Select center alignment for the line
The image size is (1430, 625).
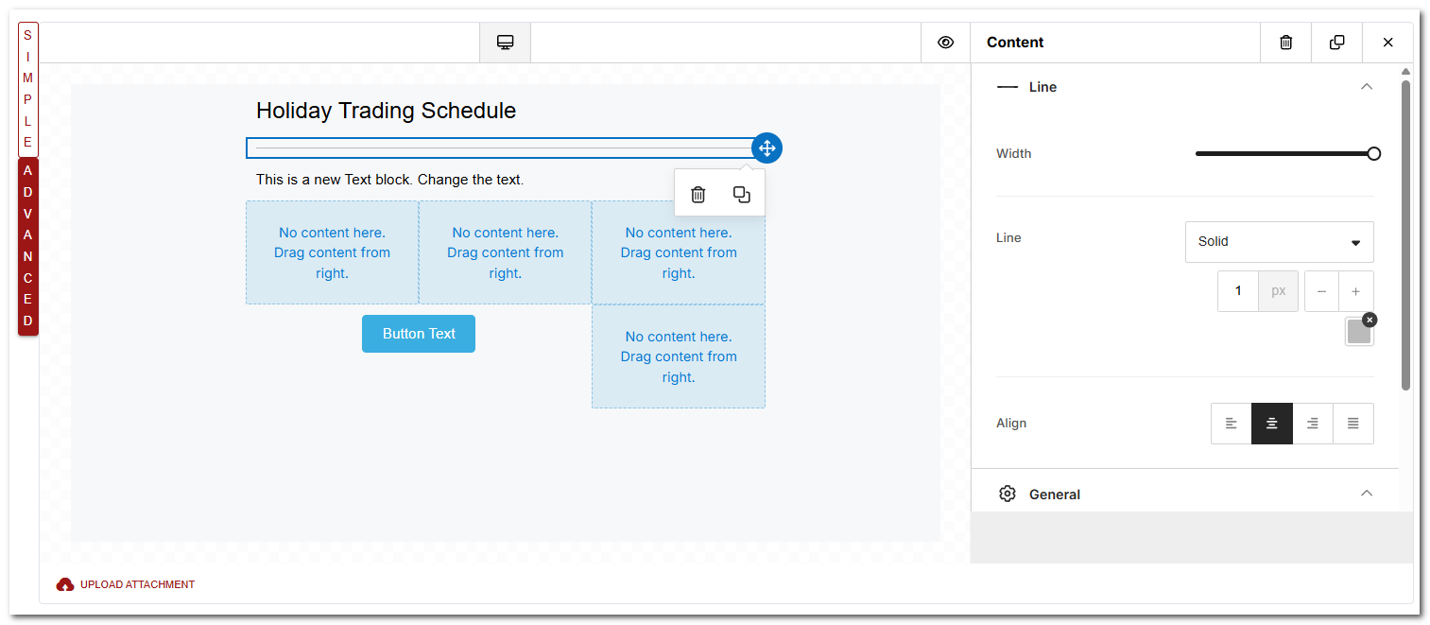(1272, 424)
